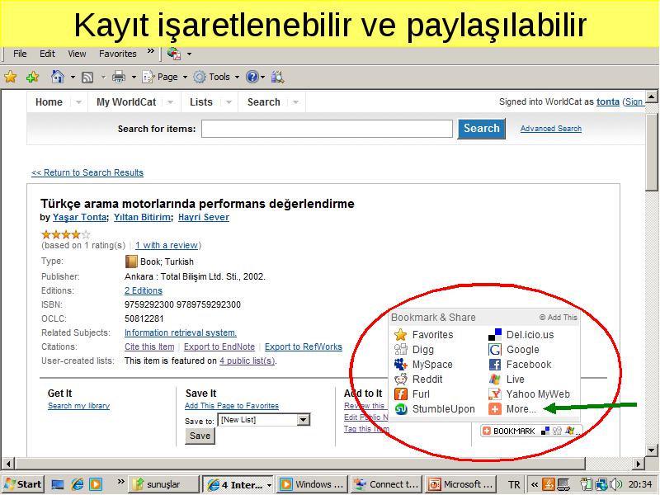
Task: Click the Research icon in toolbar
Action: [278, 77]
